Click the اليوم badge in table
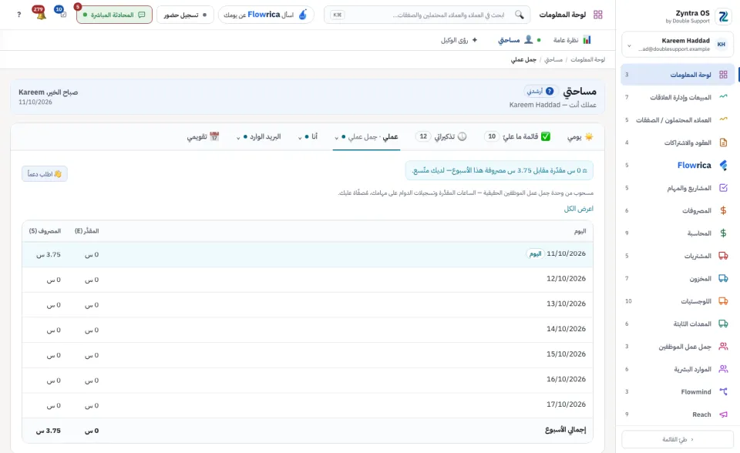 [x=535, y=254]
